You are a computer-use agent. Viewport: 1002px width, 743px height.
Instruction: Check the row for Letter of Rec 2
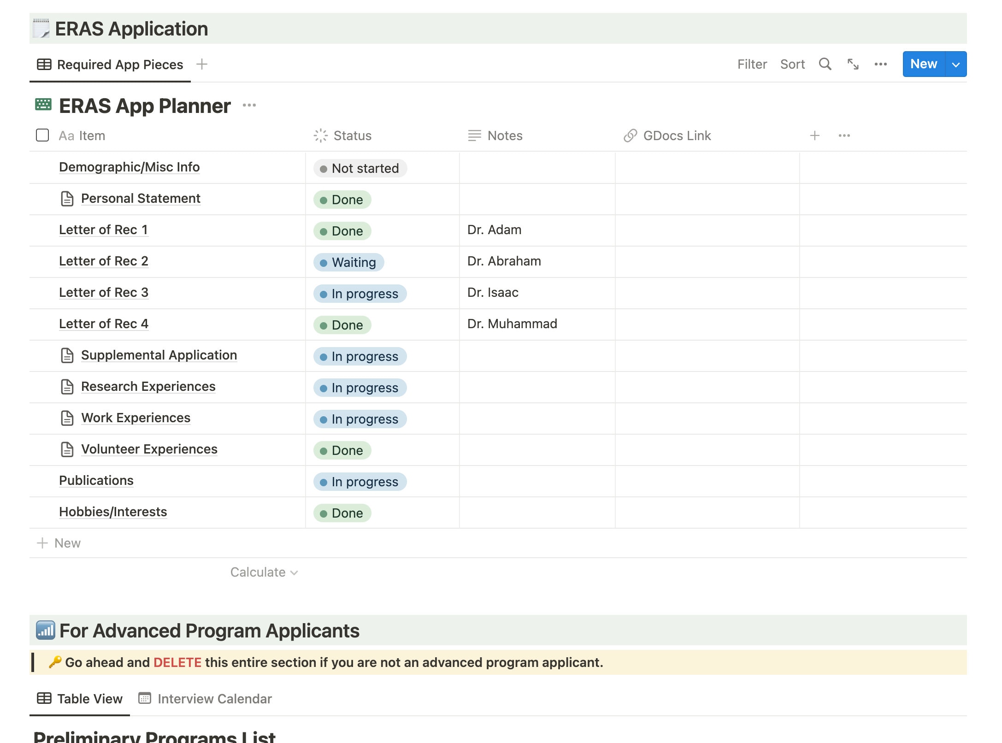tap(42, 261)
